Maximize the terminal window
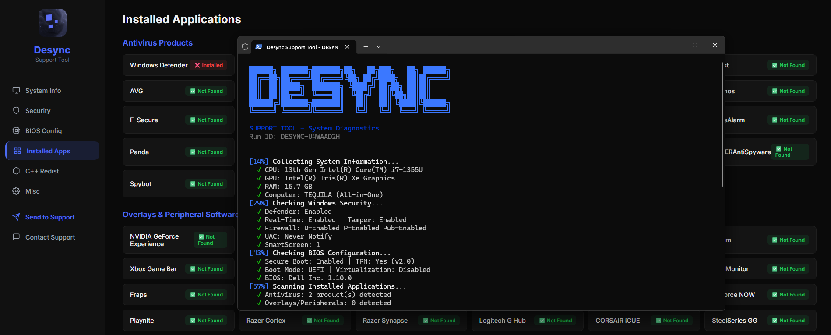Viewport: 831px width, 335px height. pyautogui.click(x=695, y=45)
